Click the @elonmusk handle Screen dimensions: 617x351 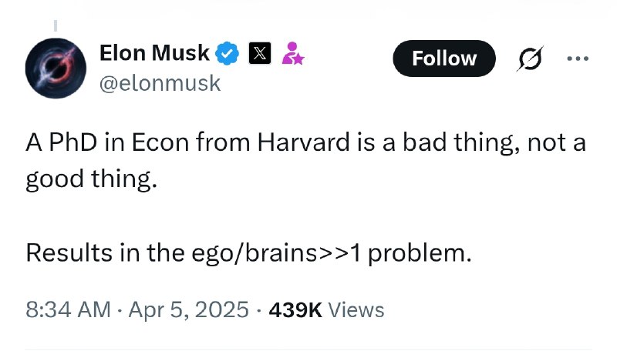click(160, 83)
